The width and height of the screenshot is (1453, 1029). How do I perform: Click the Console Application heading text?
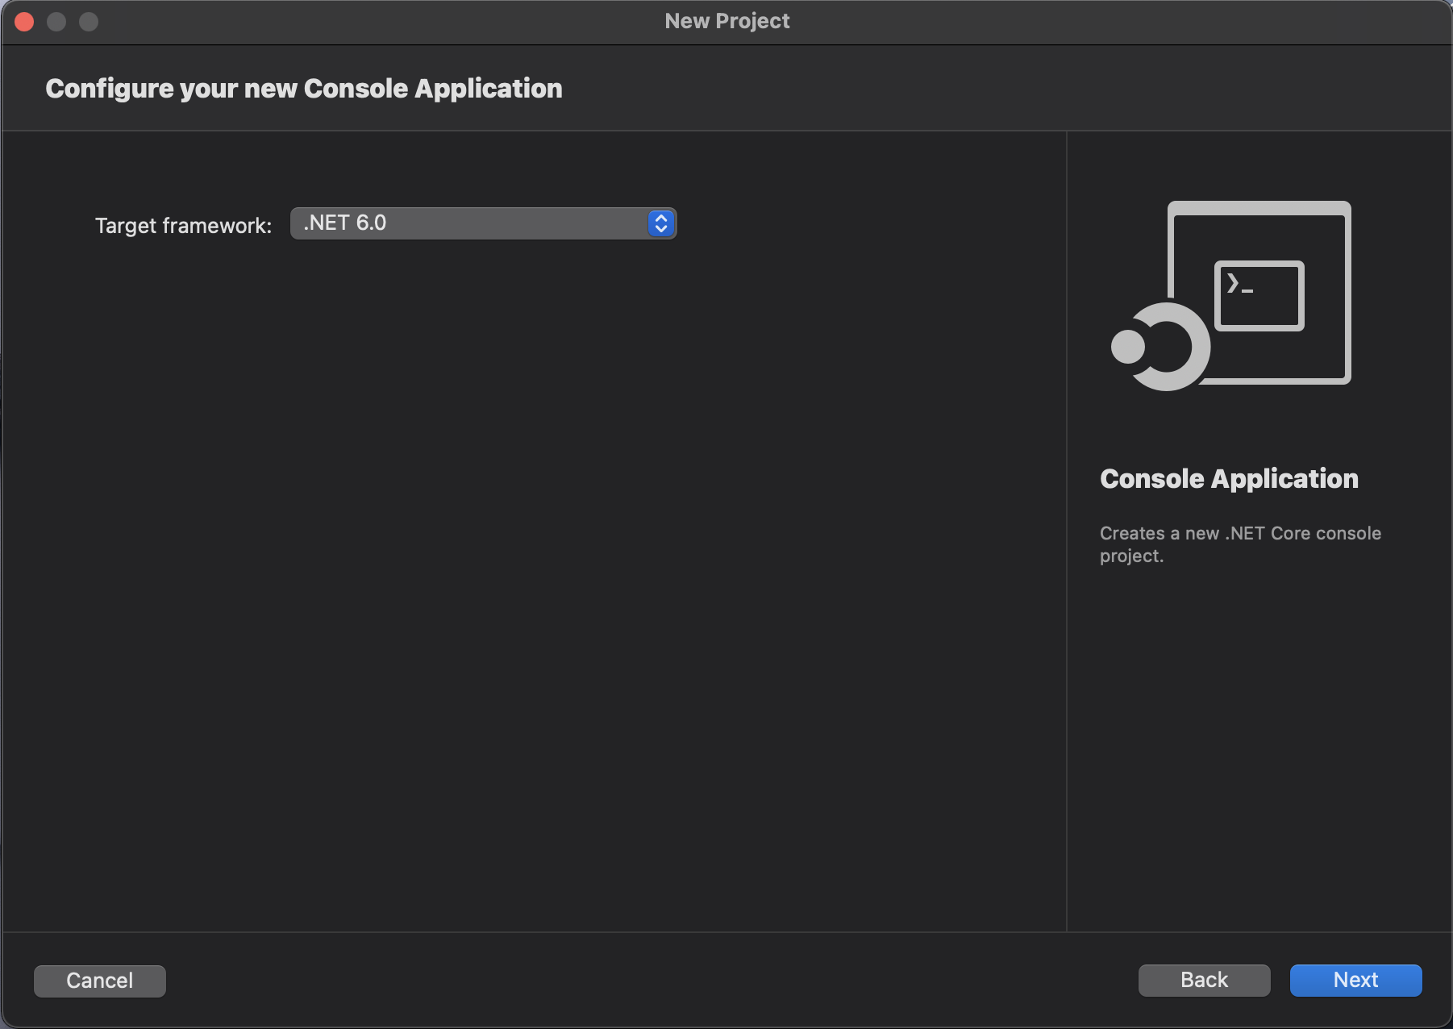(1229, 478)
